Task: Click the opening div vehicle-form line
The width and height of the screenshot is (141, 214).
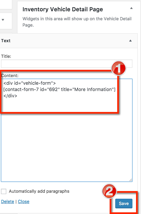Action: pos(30,83)
